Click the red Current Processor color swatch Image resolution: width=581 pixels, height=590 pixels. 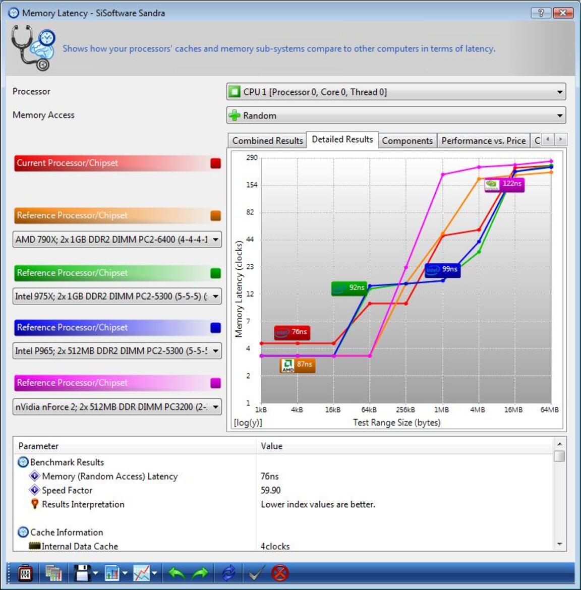click(x=216, y=163)
